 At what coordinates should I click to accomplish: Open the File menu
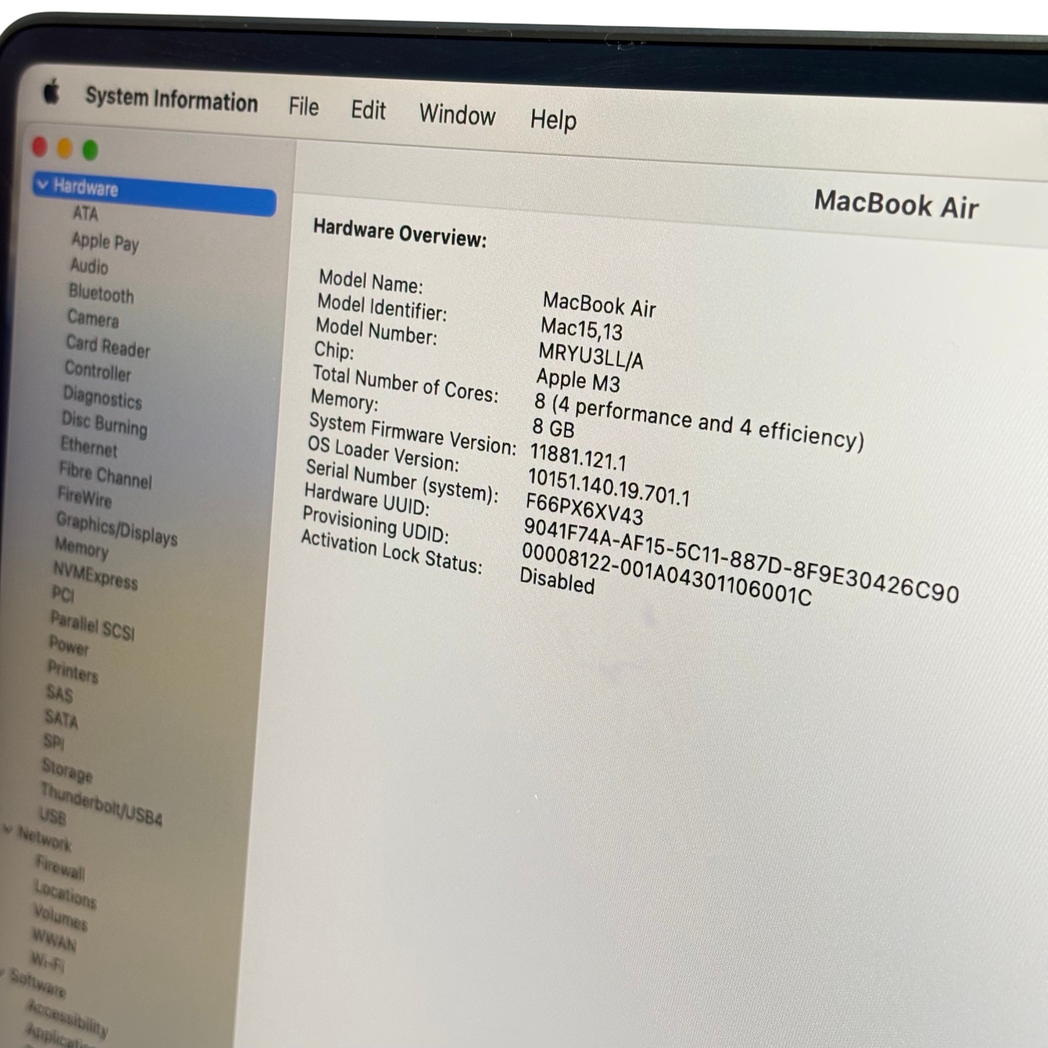tap(303, 106)
